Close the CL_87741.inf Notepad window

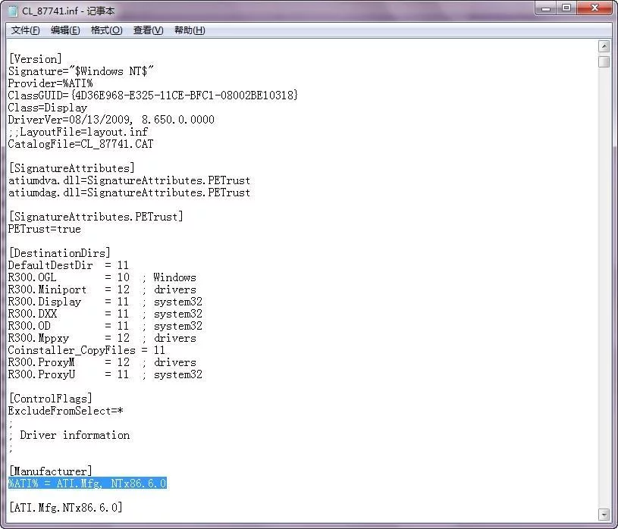(x=594, y=8)
